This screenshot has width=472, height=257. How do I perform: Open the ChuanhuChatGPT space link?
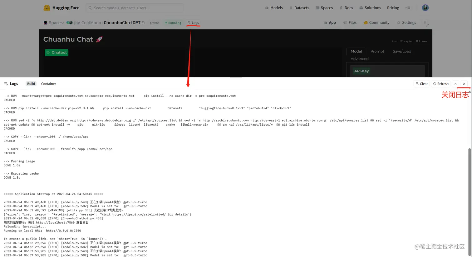[122, 23]
